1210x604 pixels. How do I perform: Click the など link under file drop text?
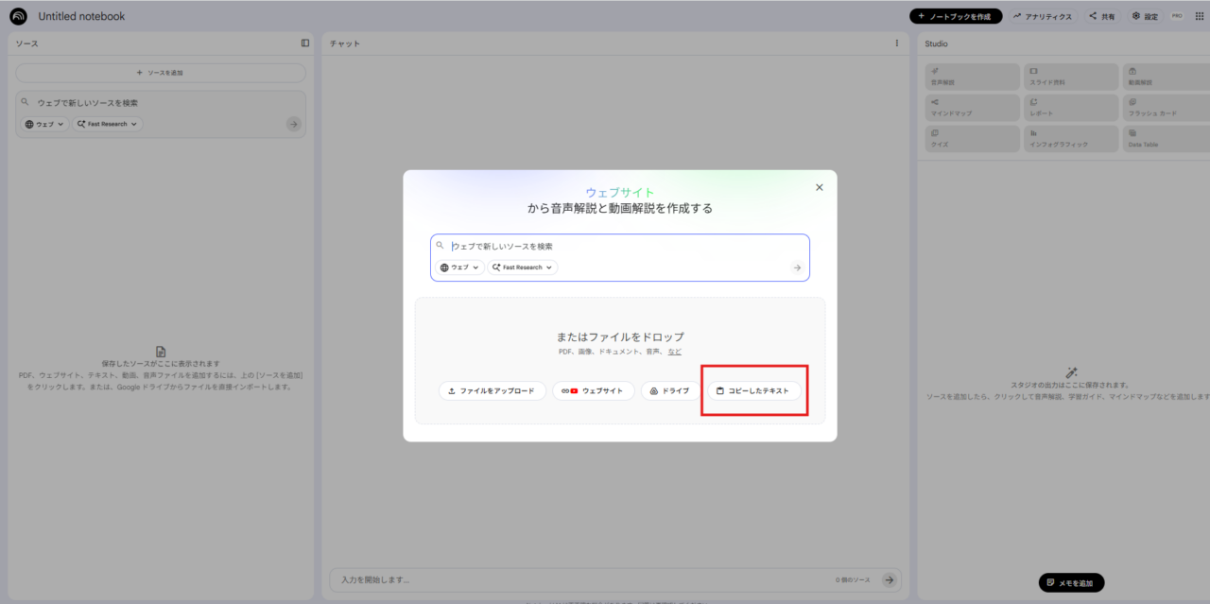point(674,352)
